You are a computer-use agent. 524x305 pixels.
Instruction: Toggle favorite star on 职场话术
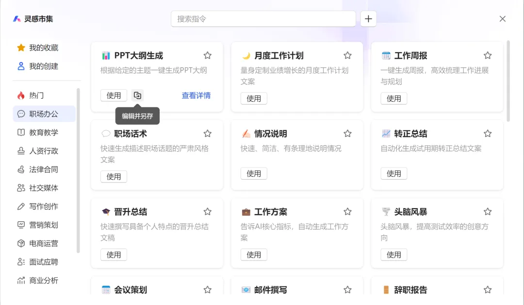click(208, 134)
